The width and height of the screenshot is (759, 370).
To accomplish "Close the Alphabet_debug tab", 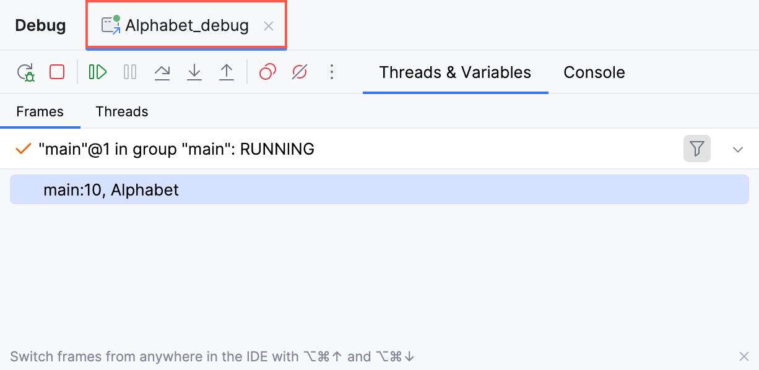I will point(269,26).
